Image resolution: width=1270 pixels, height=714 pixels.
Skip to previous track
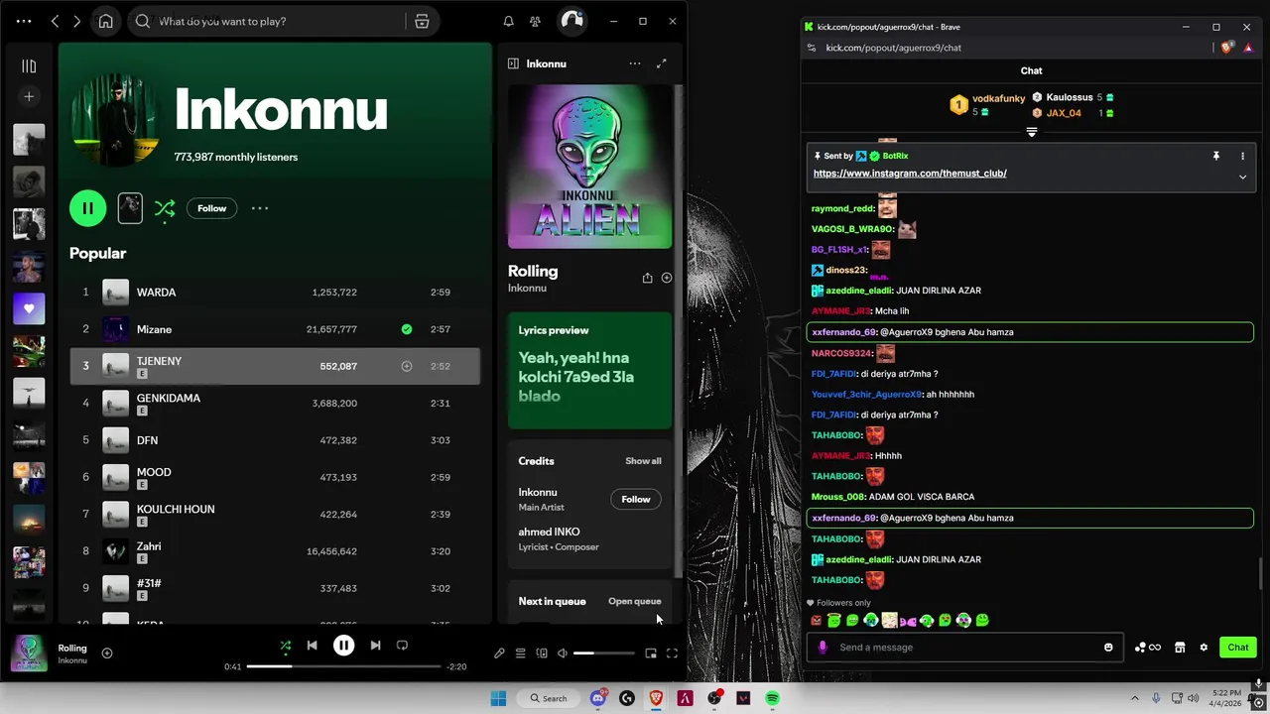[312, 646]
